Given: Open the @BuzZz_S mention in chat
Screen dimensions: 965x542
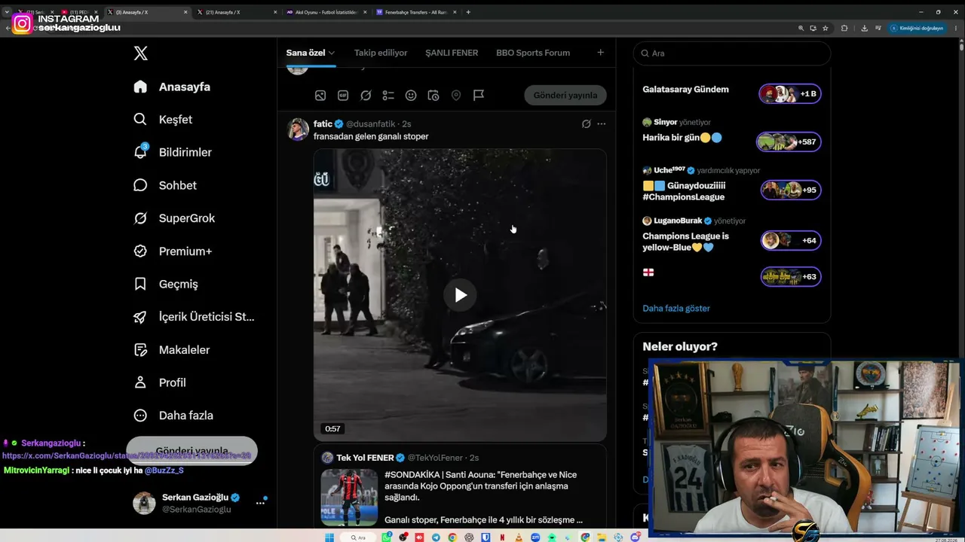Looking at the screenshot, I should [164, 470].
